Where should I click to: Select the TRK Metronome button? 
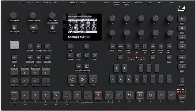coord(30,57)
